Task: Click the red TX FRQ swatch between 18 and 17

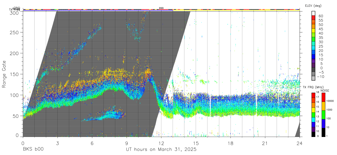Action: pyautogui.click(x=313, y=95)
